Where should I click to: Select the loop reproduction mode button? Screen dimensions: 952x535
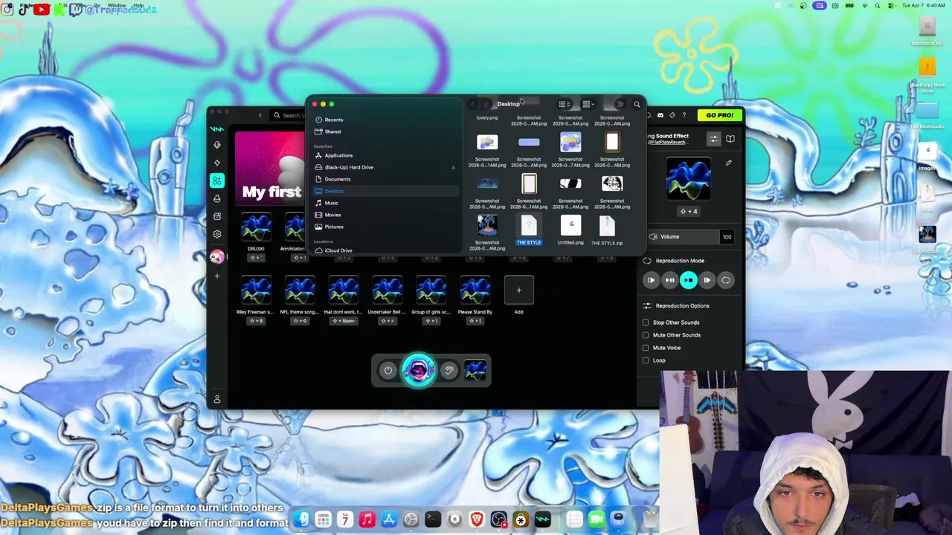726,280
